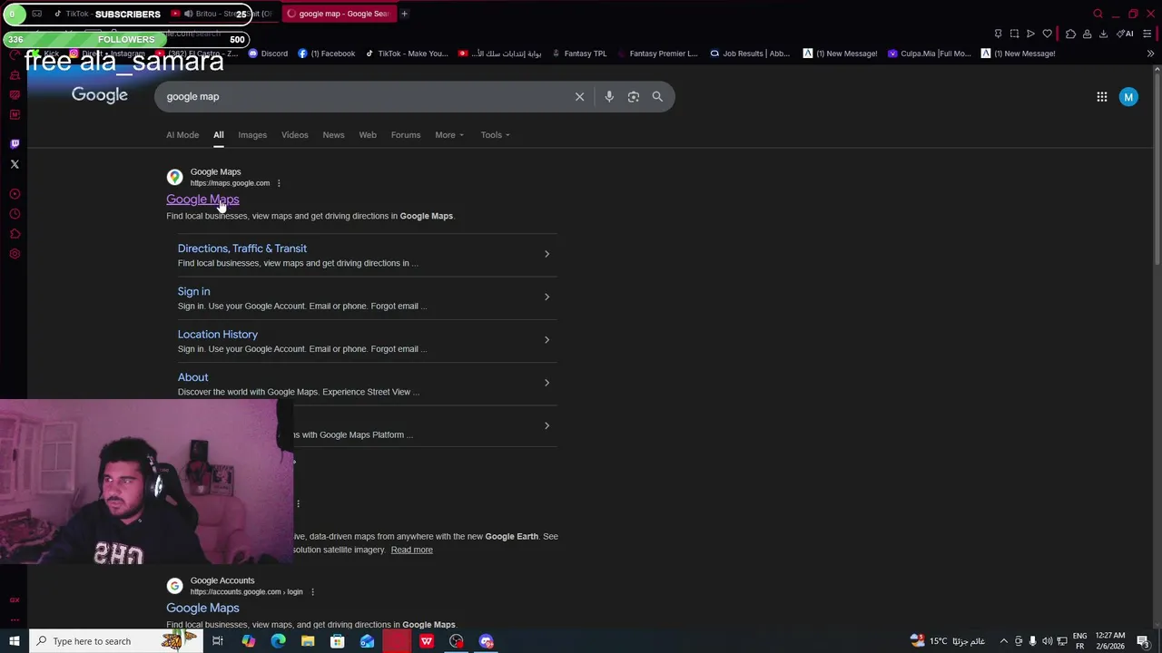Click the Read more link
Image resolution: width=1162 pixels, height=653 pixels.
tap(412, 550)
